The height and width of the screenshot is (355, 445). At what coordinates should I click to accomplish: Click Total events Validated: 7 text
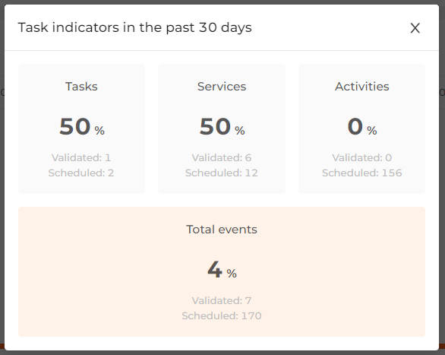[x=222, y=300]
